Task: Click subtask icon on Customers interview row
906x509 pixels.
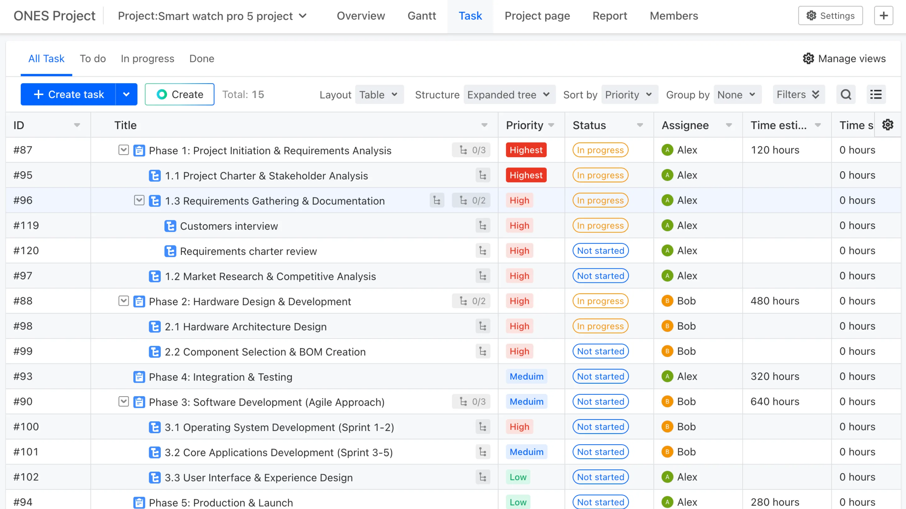Action: tap(483, 226)
